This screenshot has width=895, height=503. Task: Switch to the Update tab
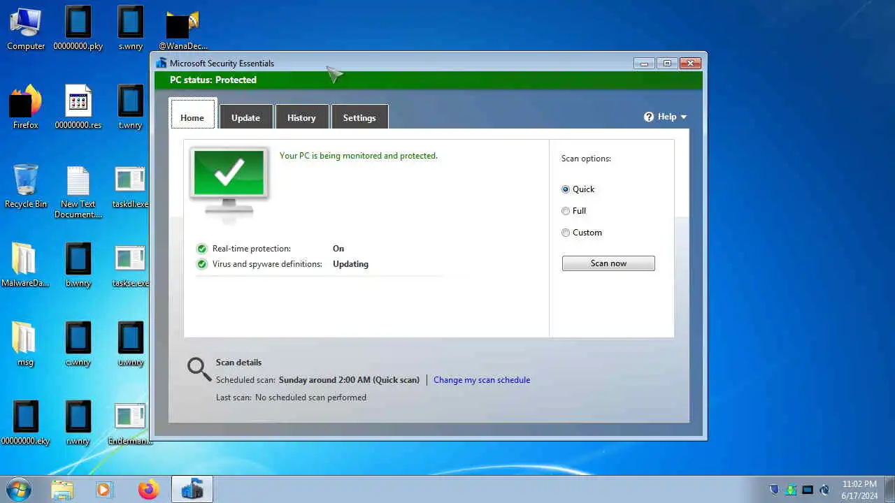pos(245,116)
